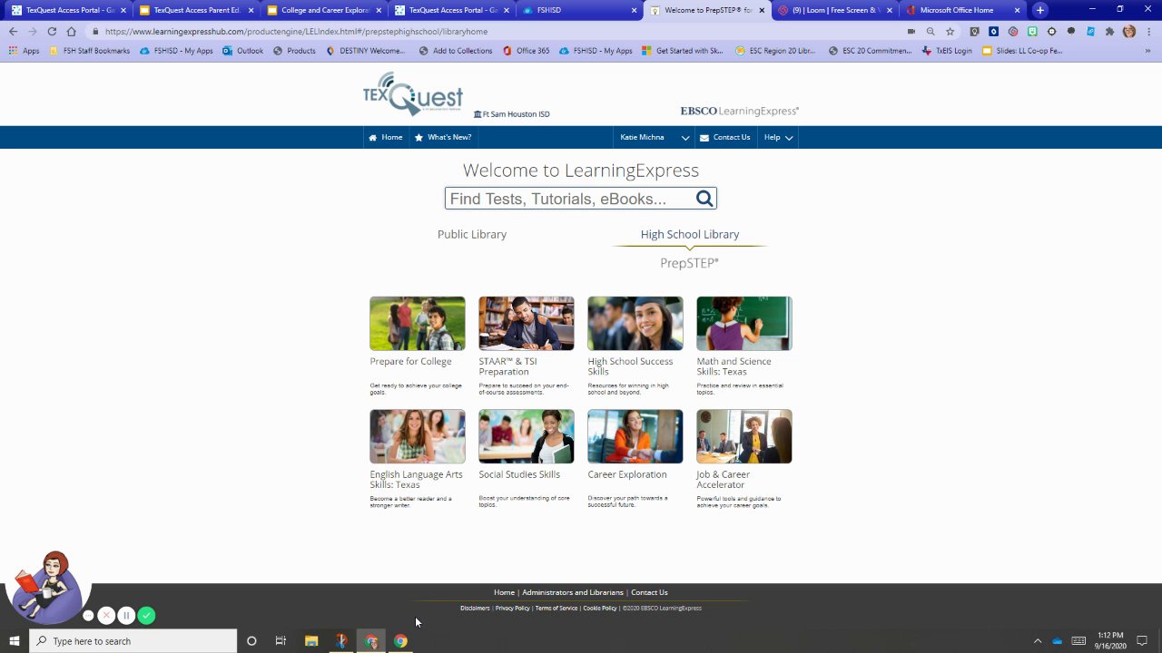Go back using browser back arrow
This screenshot has height=653, width=1162.
tap(13, 31)
